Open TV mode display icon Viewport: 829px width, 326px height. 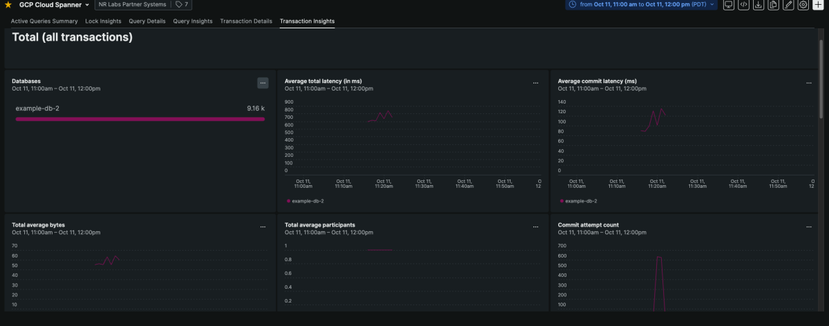click(x=728, y=5)
